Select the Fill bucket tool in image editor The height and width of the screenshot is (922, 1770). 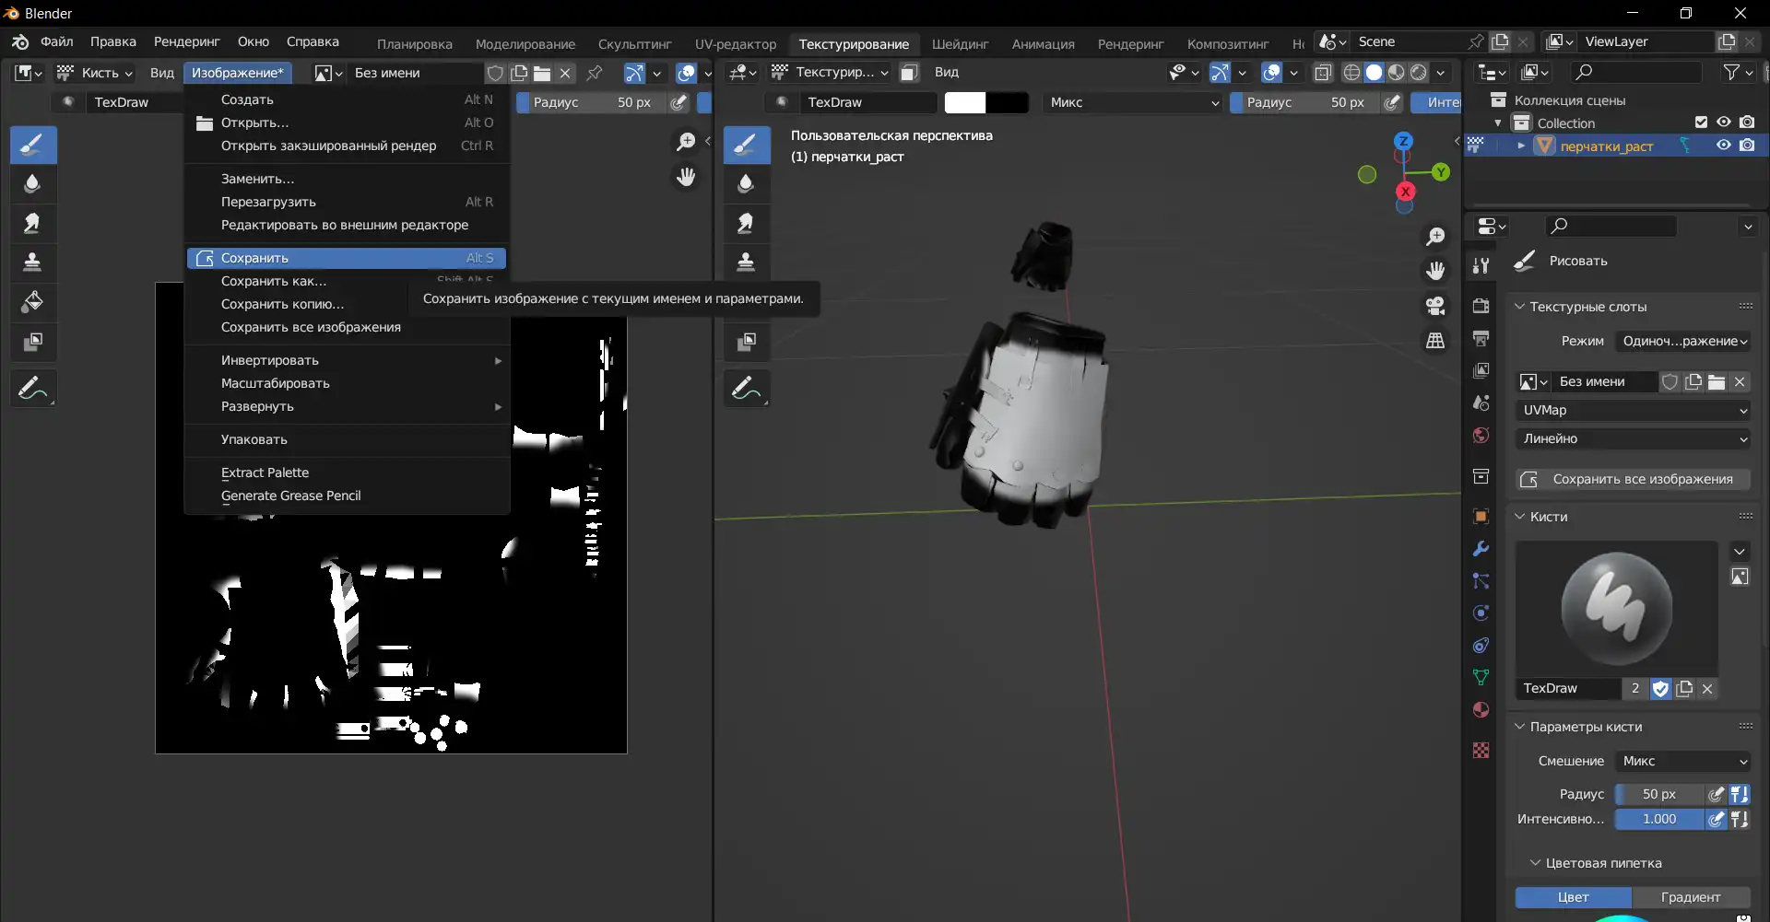coord(33,302)
